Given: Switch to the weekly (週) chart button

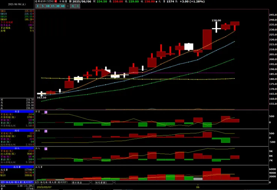Looking at the screenshot, I should [x=73, y=6].
